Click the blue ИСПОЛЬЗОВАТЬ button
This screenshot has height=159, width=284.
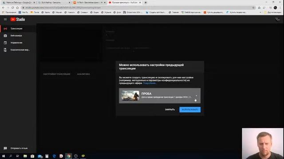(x=190, y=110)
